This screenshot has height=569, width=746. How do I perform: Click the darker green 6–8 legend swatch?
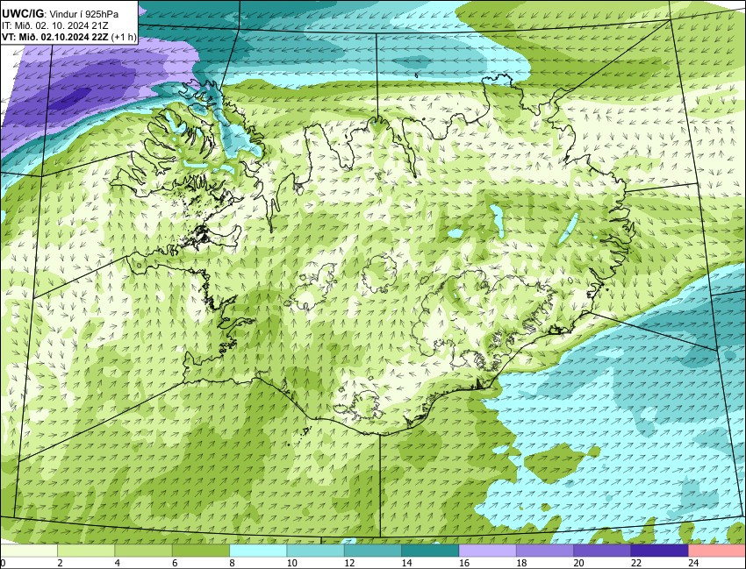[x=201, y=551]
